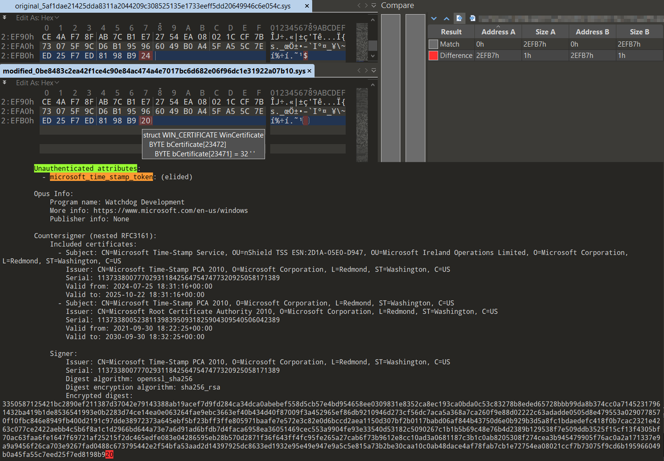Click the gray Match color swatch
This screenshot has height=461, width=664.
pyautogui.click(x=433, y=44)
